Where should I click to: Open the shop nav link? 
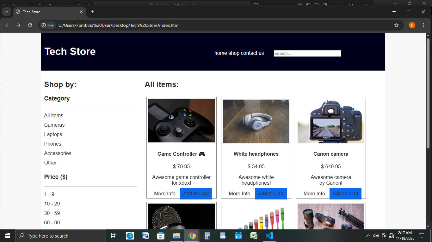click(234, 53)
